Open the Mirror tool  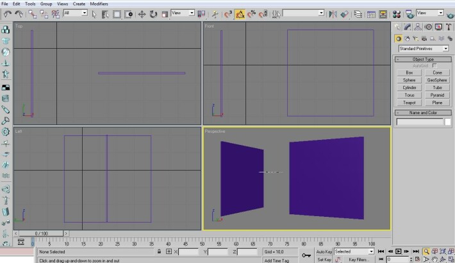[333, 14]
